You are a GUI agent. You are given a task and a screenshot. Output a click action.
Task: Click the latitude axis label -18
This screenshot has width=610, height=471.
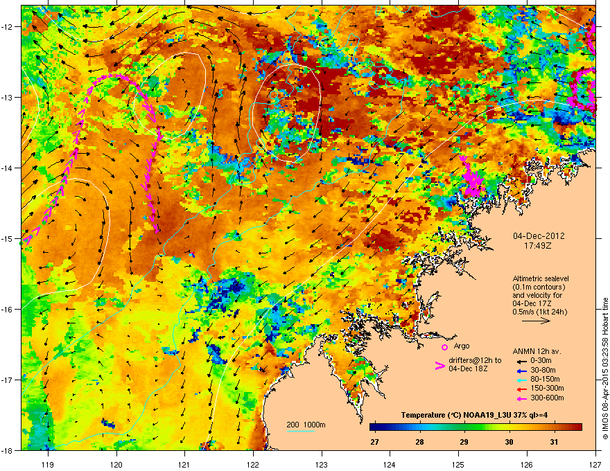tap(7, 450)
